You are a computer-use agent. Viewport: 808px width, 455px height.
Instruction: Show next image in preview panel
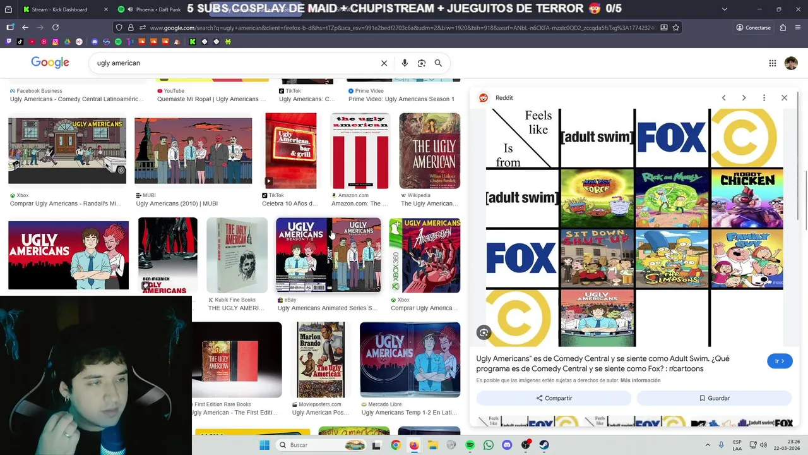pos(744,98)
